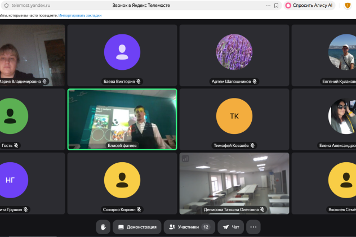Select Яковлев Семён yellow avatar
This screenshot has width=356, height=237.
point(342,180)
